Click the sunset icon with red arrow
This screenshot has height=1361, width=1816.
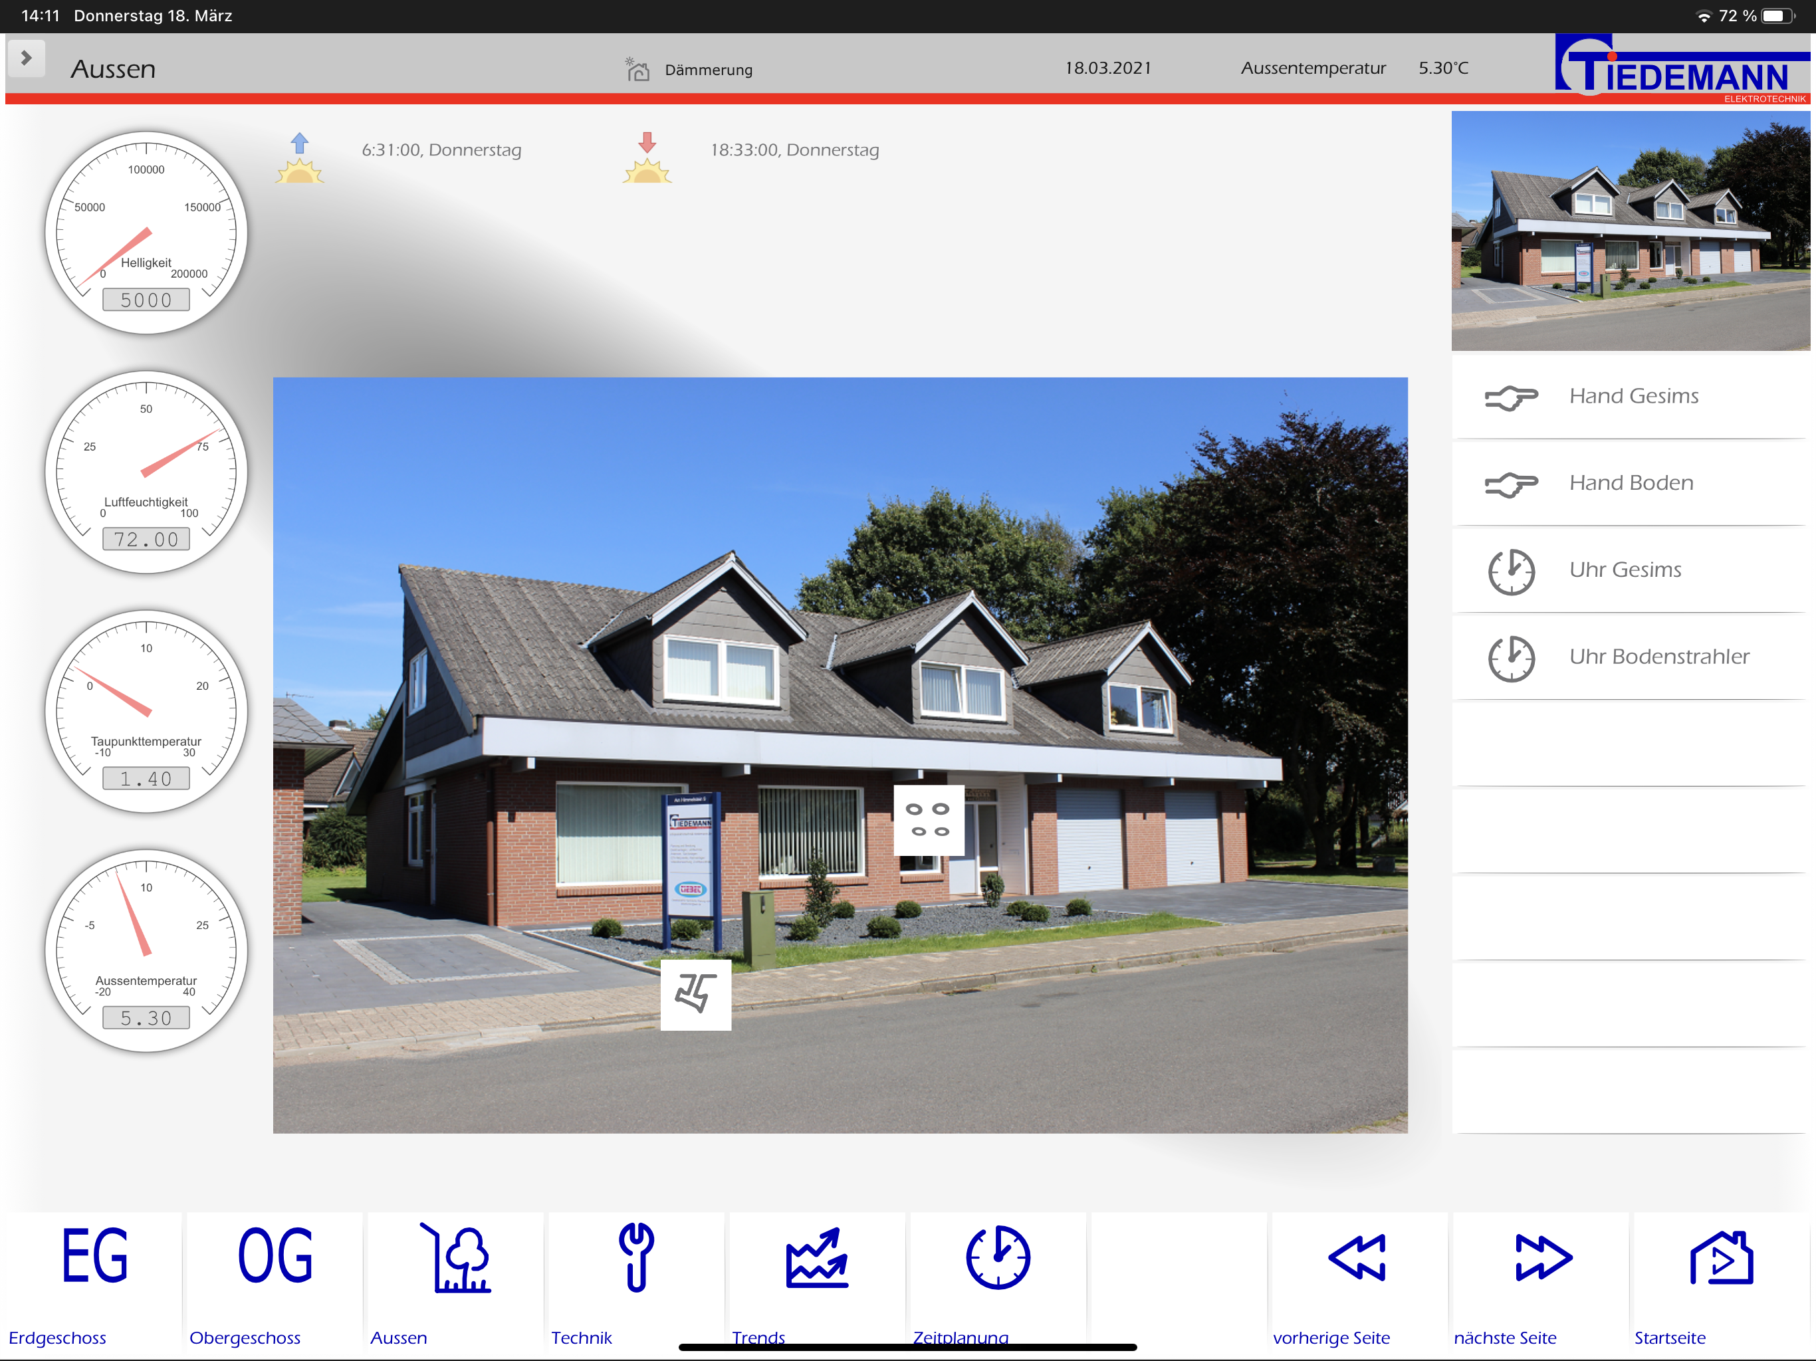point(647,157)
